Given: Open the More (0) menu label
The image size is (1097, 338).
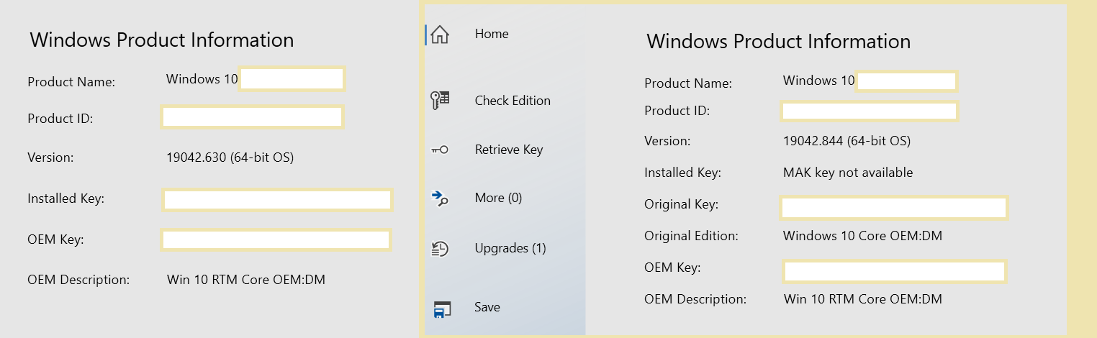Looking at the screenshot, I should click(498, 198).
